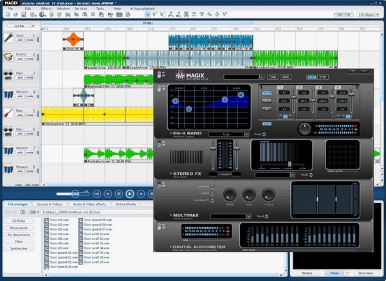Click the Multimax Reset icon

tap(267, 216)
